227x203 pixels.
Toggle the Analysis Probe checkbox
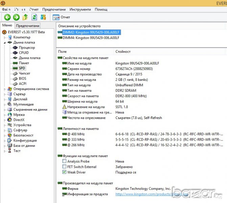64,161
